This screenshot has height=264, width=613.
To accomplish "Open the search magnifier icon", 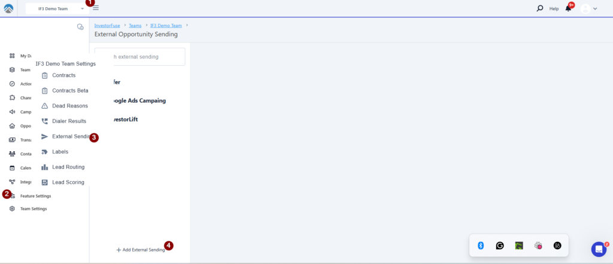I will (540, 8).
